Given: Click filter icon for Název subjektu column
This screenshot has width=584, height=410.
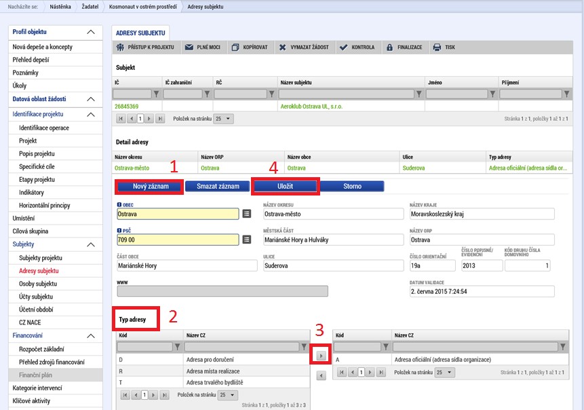Looking at the screenshot, I should 419,94.
